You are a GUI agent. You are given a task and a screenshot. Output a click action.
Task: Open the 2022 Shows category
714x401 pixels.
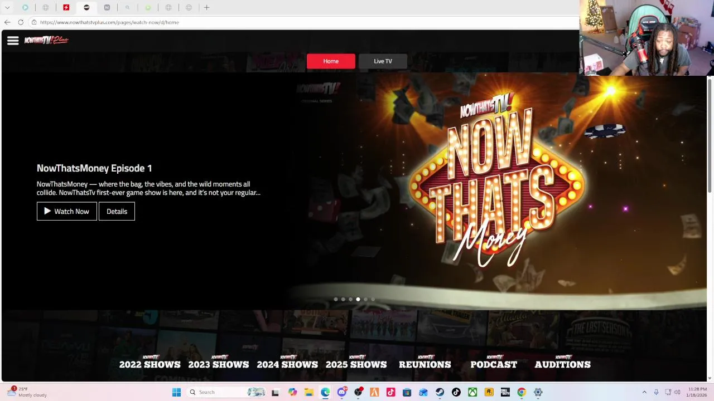(x=150, y=362)
